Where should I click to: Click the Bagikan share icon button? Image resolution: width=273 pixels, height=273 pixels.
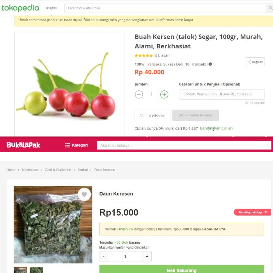coord(255,62)
